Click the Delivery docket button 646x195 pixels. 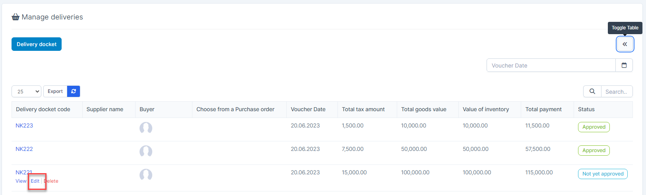[x=37, y=44]
